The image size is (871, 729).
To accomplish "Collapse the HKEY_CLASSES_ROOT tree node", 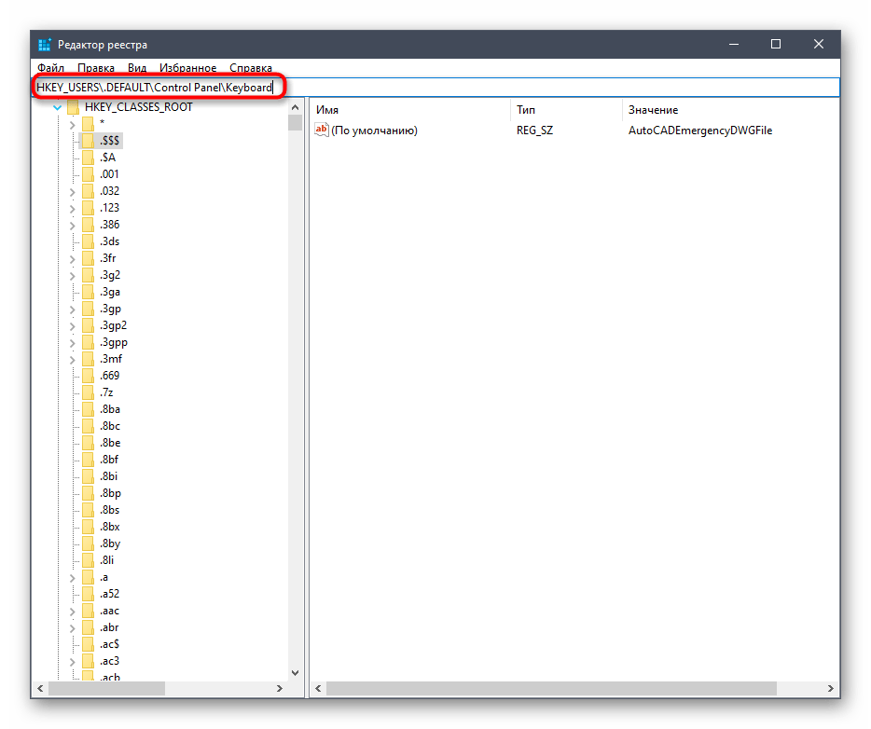I will [x=58, y=107].
